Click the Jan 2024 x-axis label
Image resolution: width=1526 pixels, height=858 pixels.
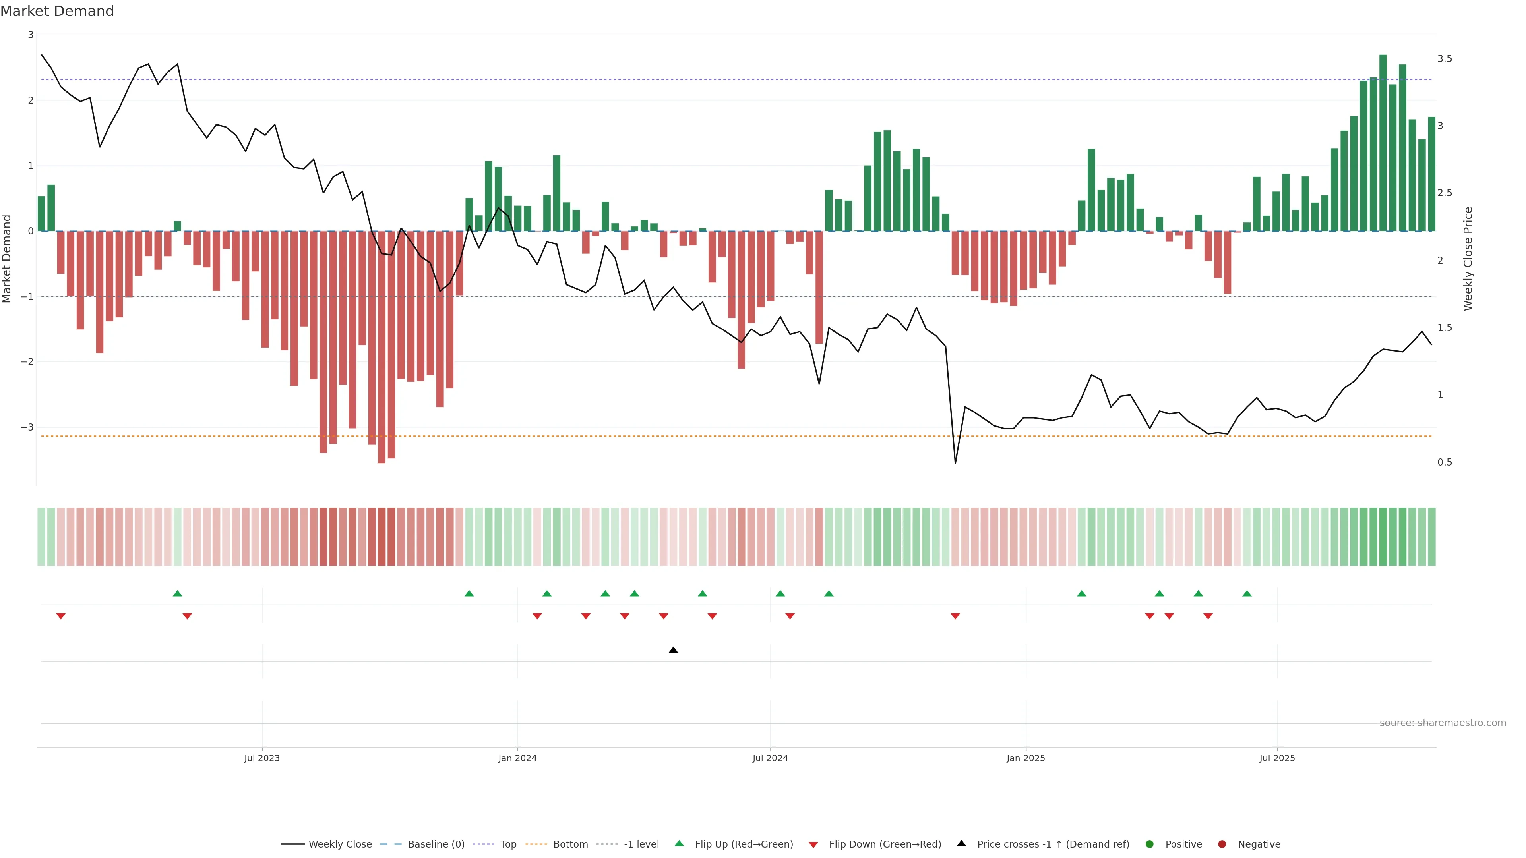coord(517,758)
